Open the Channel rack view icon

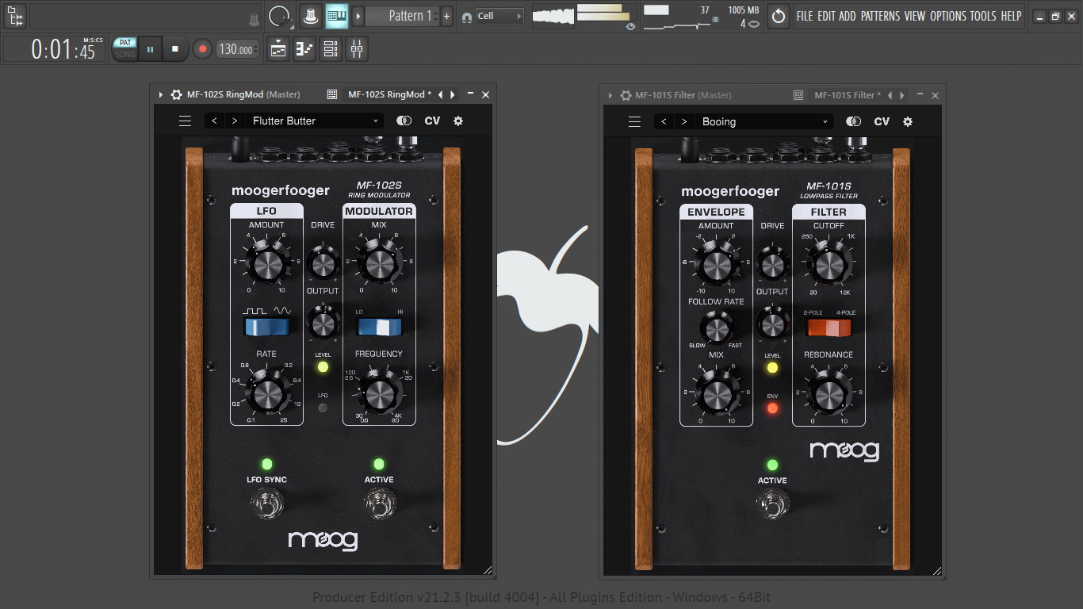[331, 49]
